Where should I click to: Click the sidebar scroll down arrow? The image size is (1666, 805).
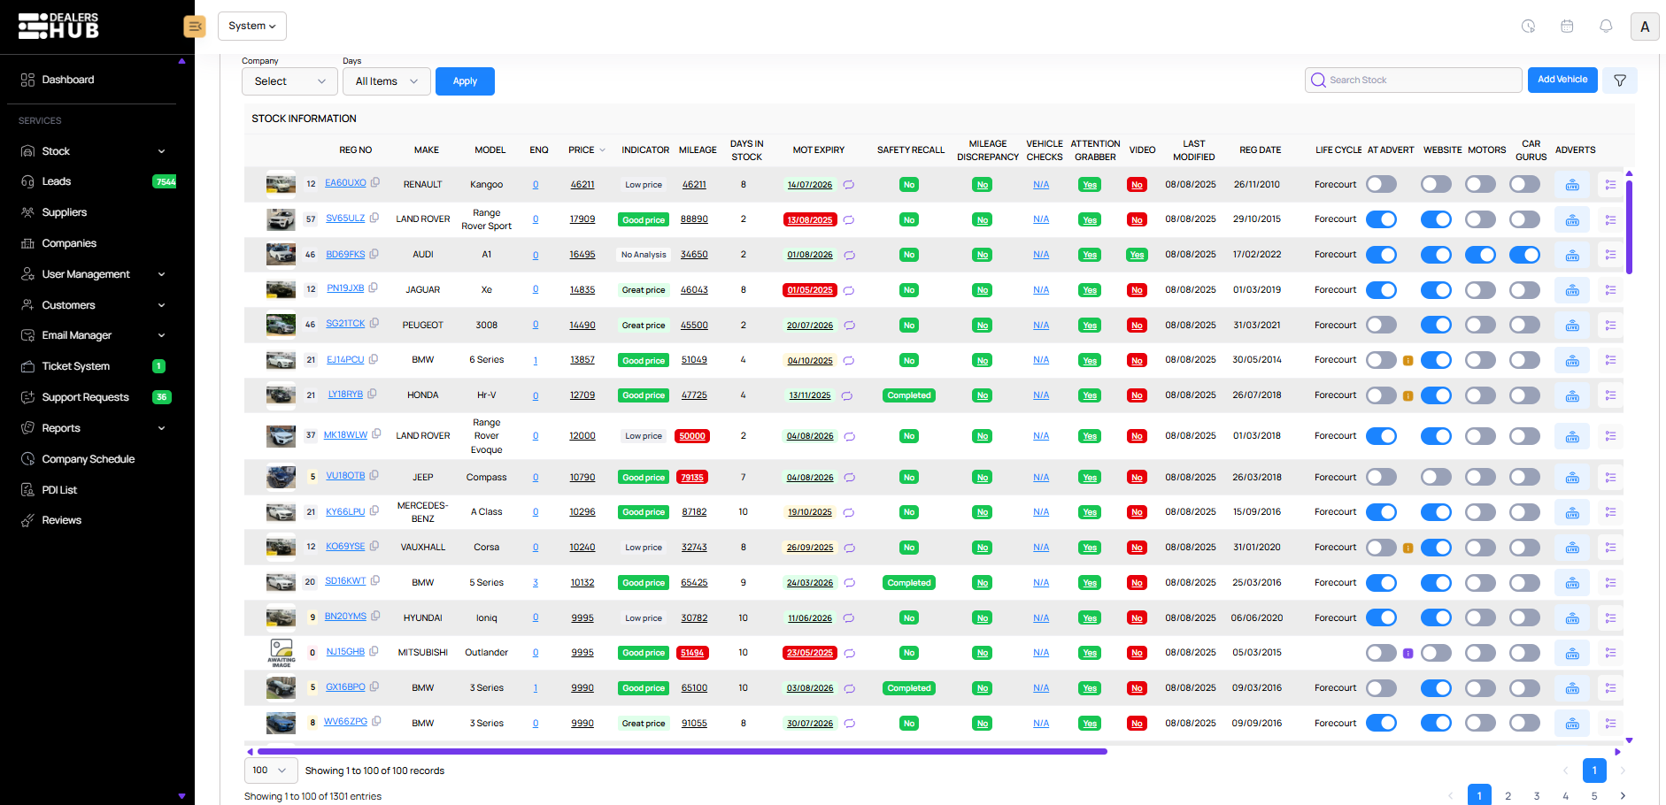[x=181, y=796]
